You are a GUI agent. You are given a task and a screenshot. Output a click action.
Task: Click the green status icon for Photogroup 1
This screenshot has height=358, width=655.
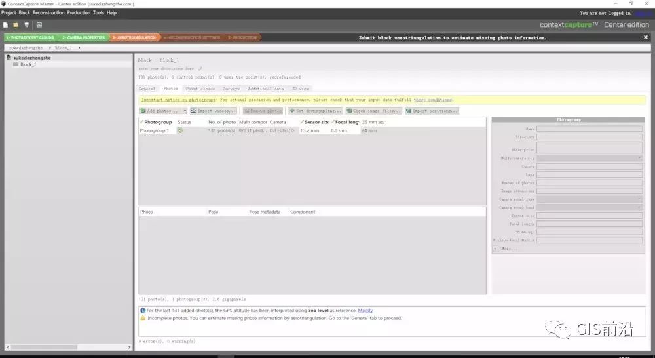(x=180, y=130)
